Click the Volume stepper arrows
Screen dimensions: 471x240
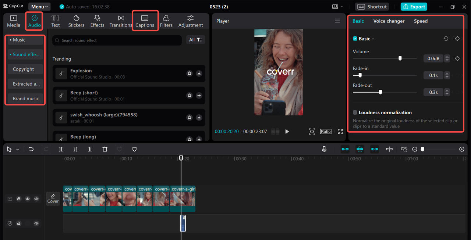pyautogui.click(x=447, y=58)
